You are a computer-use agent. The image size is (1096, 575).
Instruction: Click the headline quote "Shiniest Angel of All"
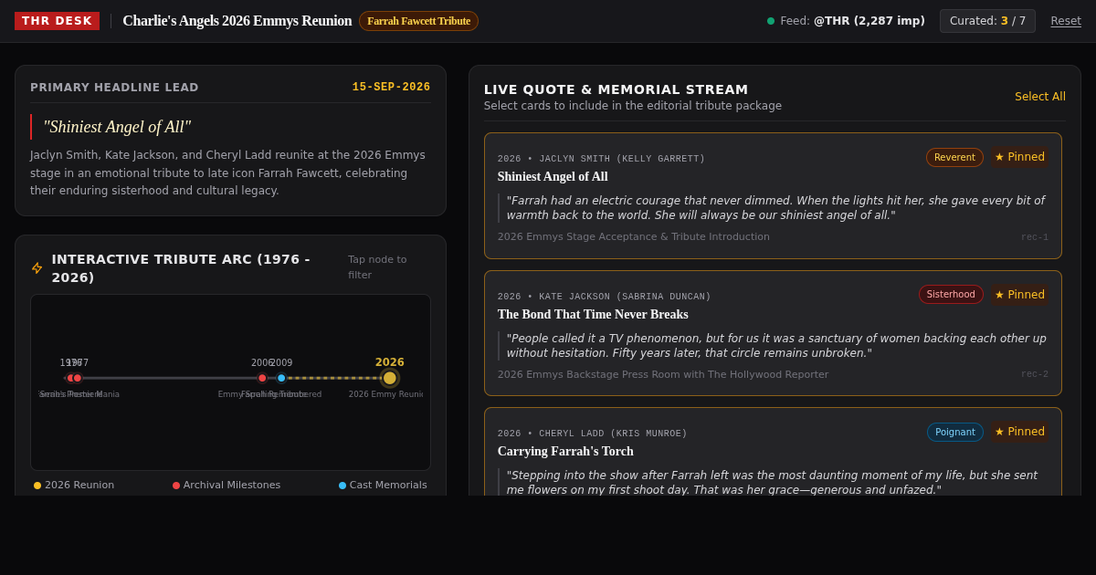117,127
